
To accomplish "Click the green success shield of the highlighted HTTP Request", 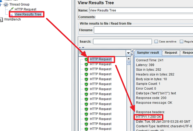I will point(86,59).
